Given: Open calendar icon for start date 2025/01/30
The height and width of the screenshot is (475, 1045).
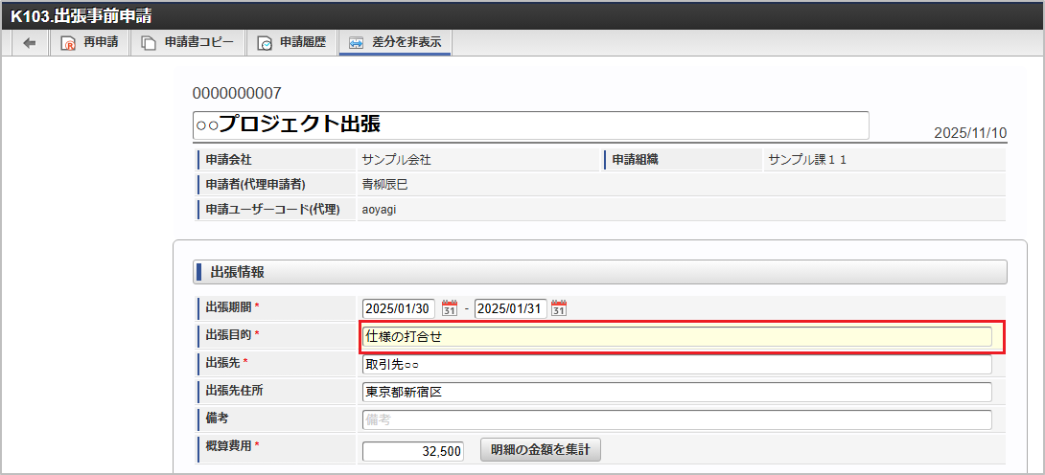Looking at the screenshot, I should [450, 308].
